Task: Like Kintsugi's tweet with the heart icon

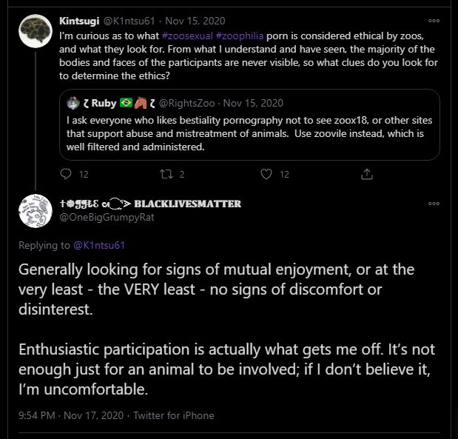Action: (266, 174)
